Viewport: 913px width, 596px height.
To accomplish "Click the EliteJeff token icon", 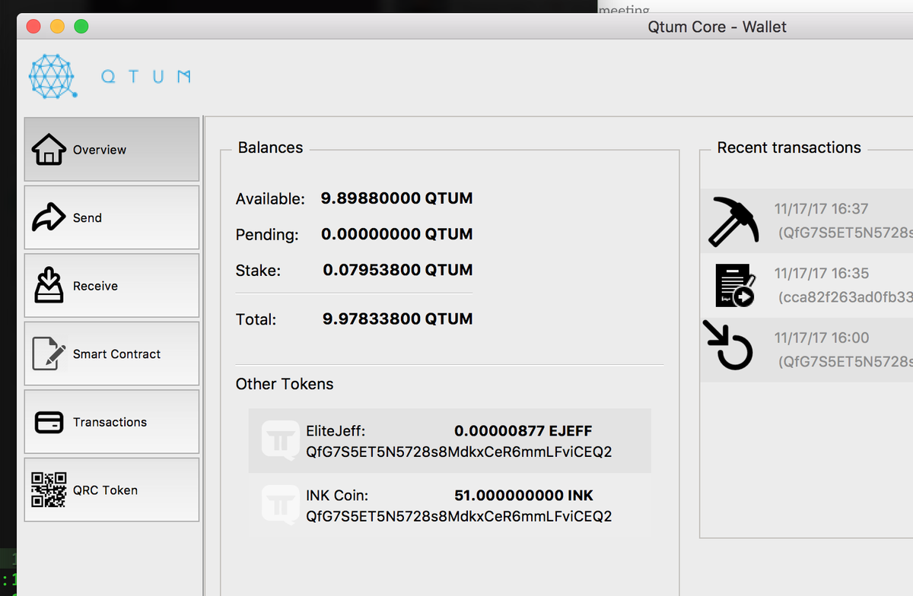I will click(280, 441).
